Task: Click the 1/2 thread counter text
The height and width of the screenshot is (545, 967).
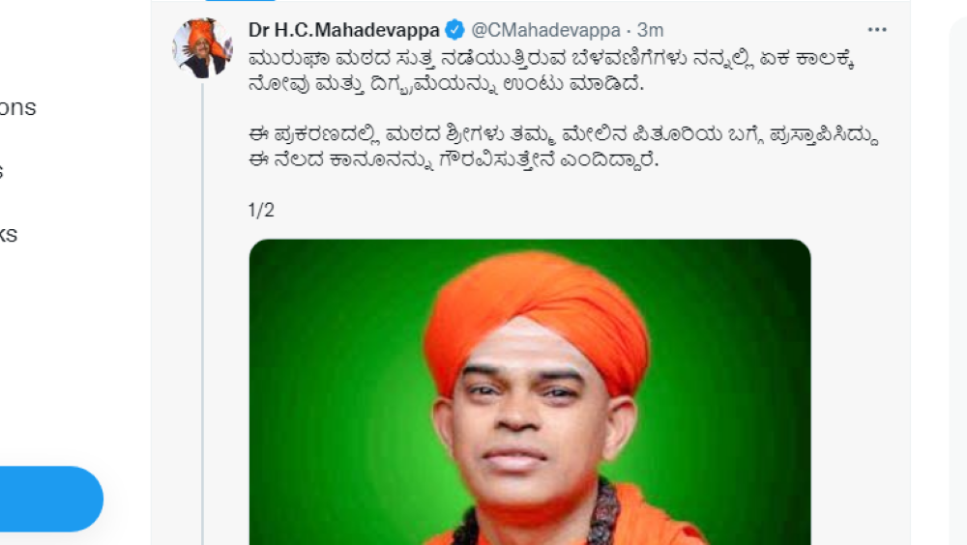Action: tap(261, 211)
